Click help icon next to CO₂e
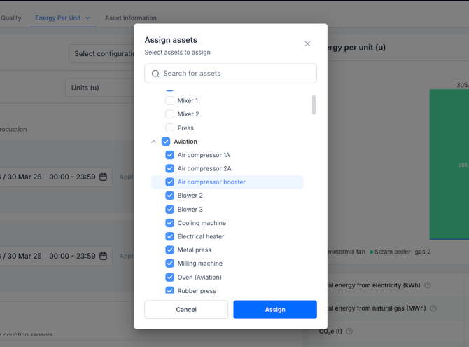The height and width of the screenshot is (347, 469). point(349,332)
